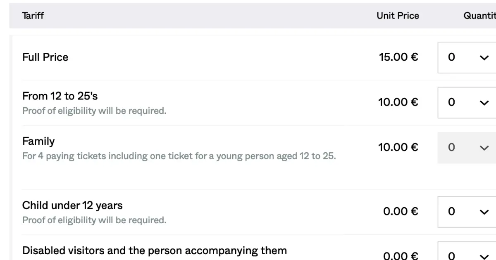
Task: Open Child under 12 years quantity selector
Action: click(467, 212)
